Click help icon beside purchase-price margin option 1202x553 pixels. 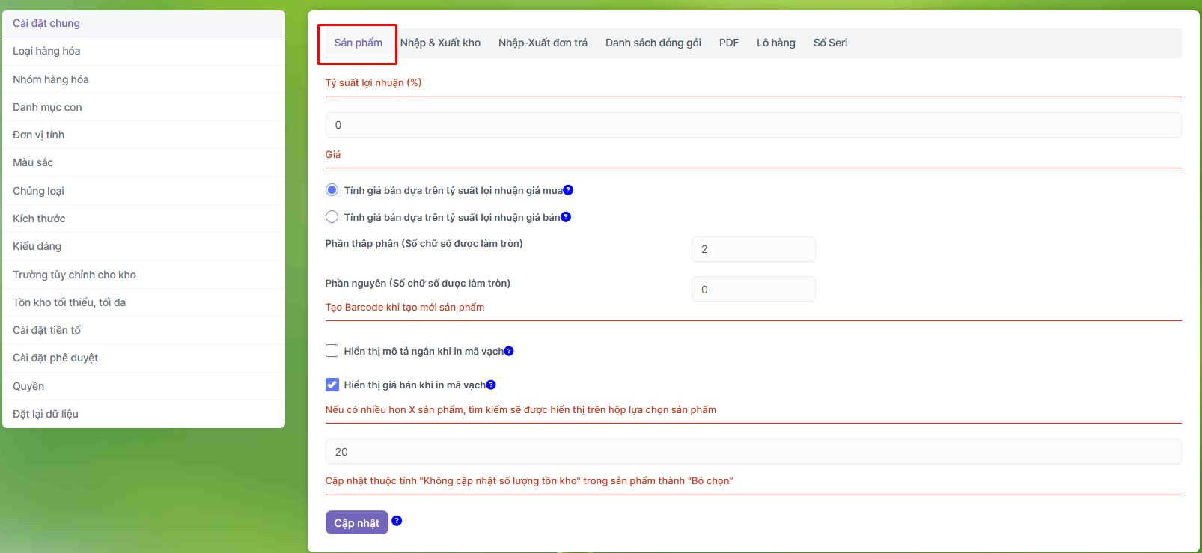[x=568, y=190]
